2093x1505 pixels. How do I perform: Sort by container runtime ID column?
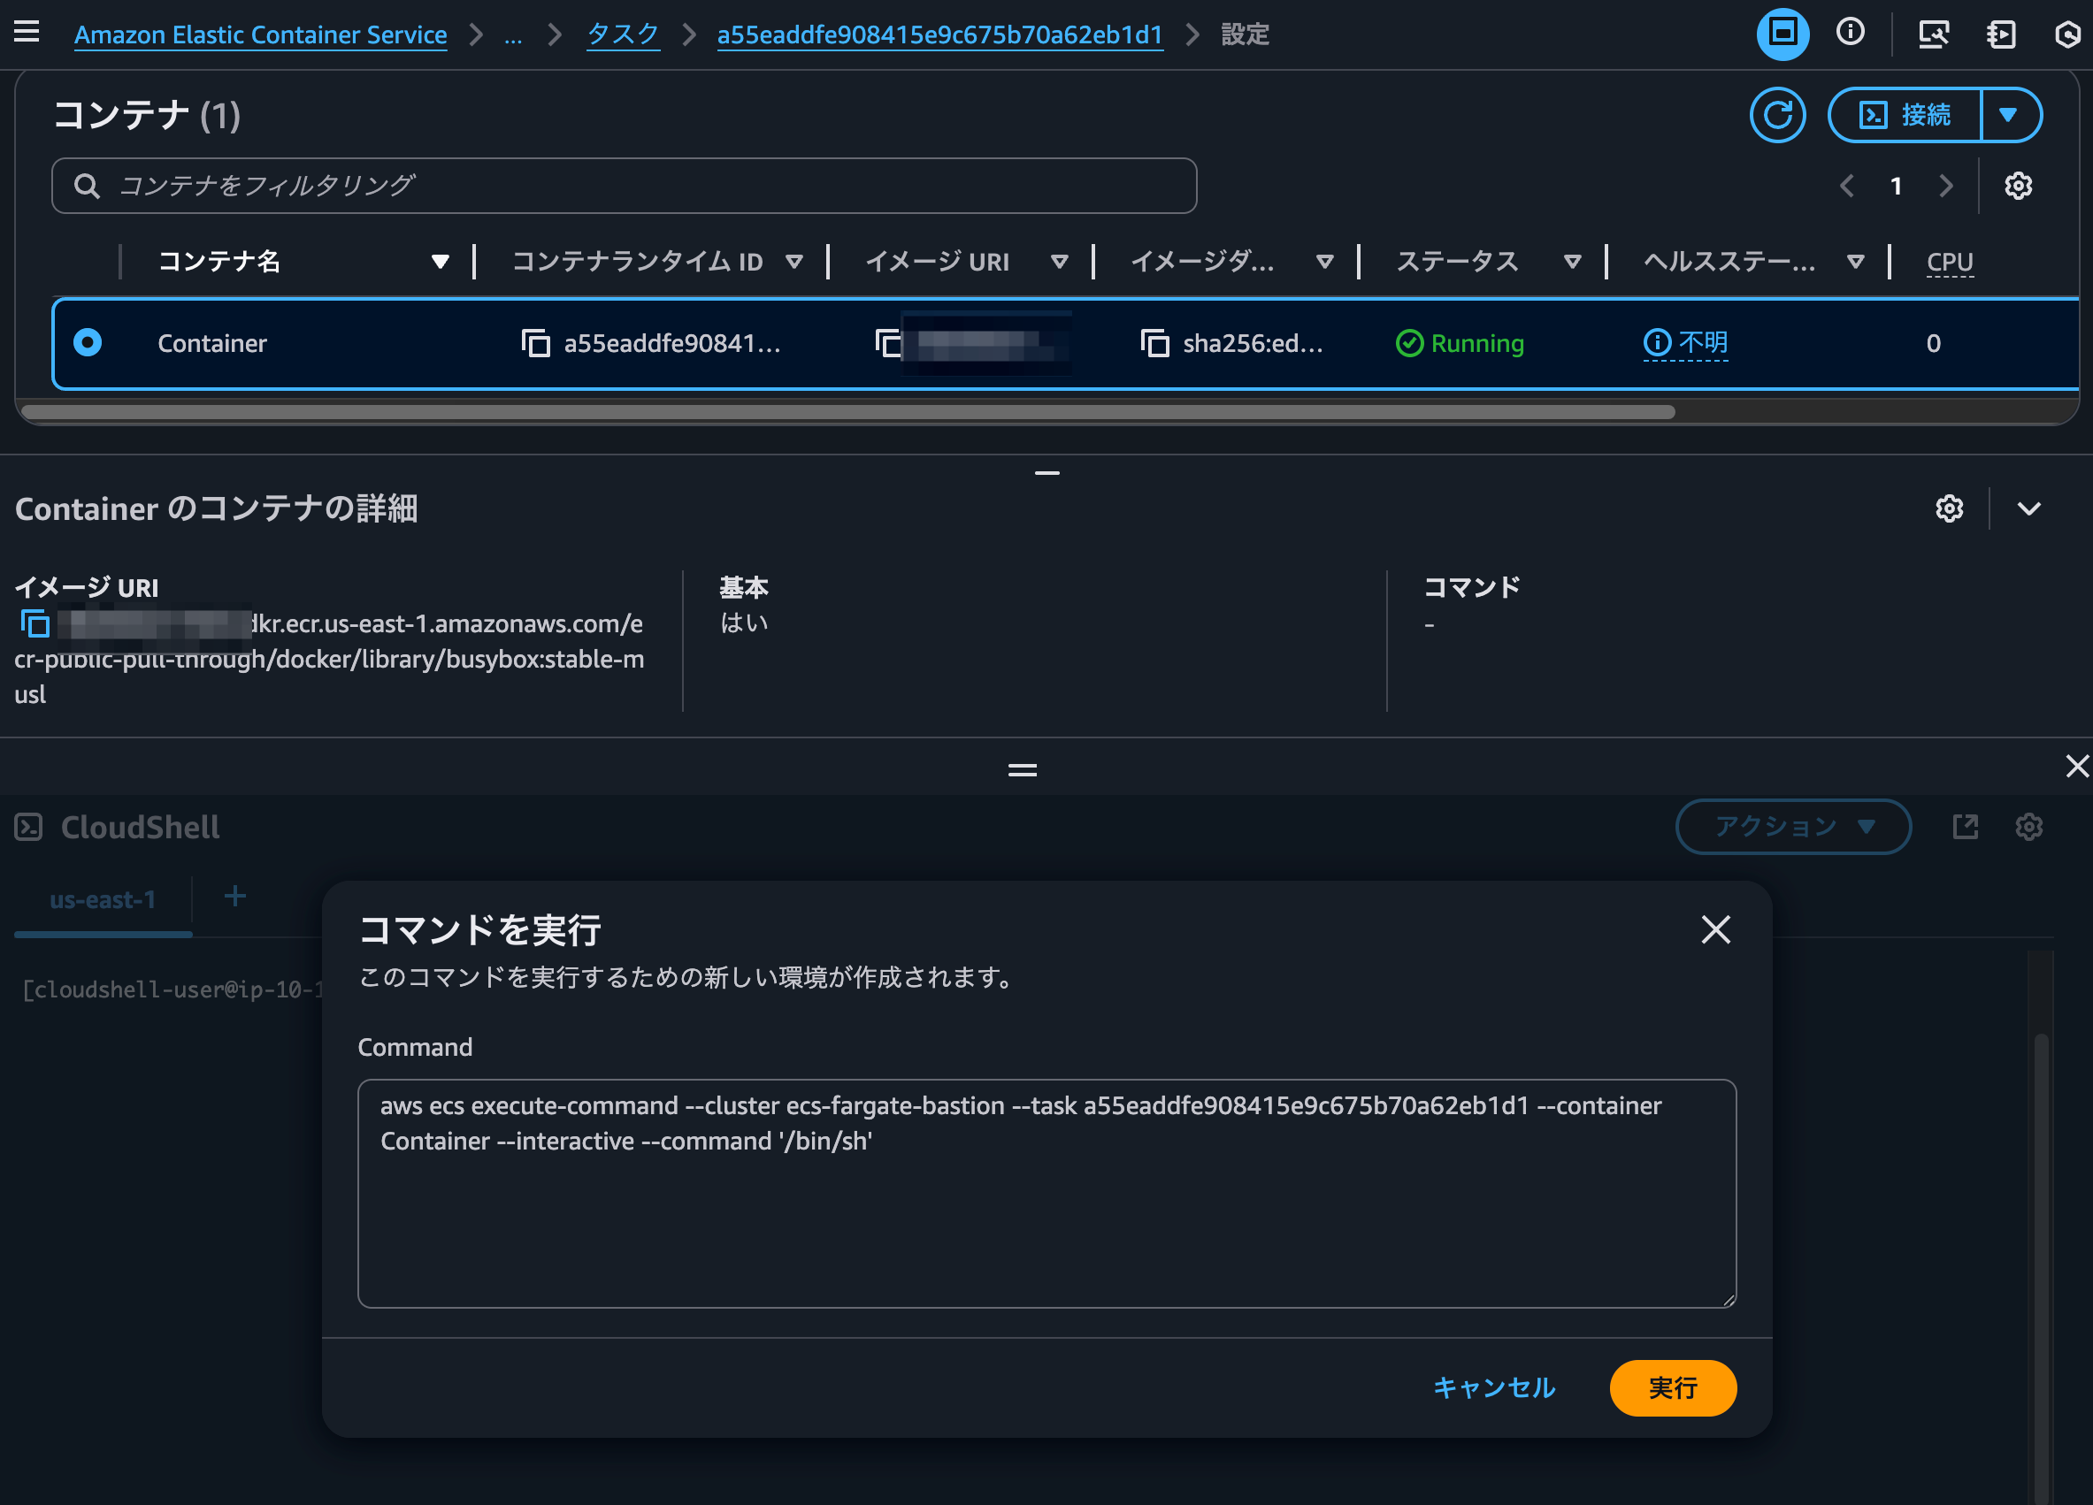pyautogui.click(x=793, y=262)
